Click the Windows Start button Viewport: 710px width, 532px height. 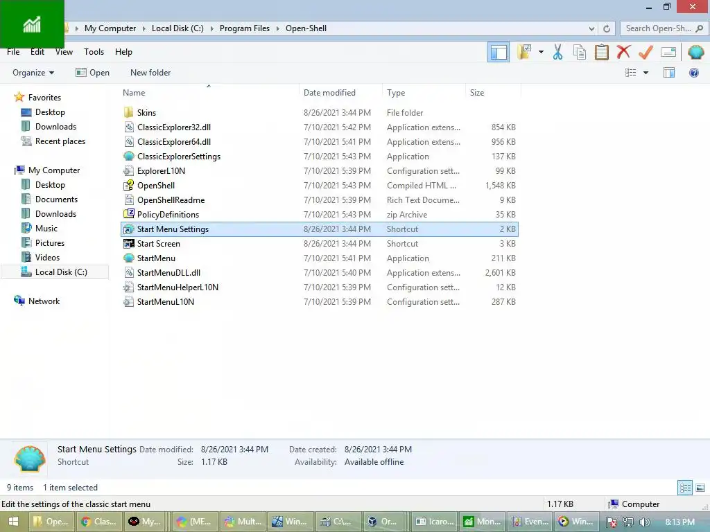[13, 522]
